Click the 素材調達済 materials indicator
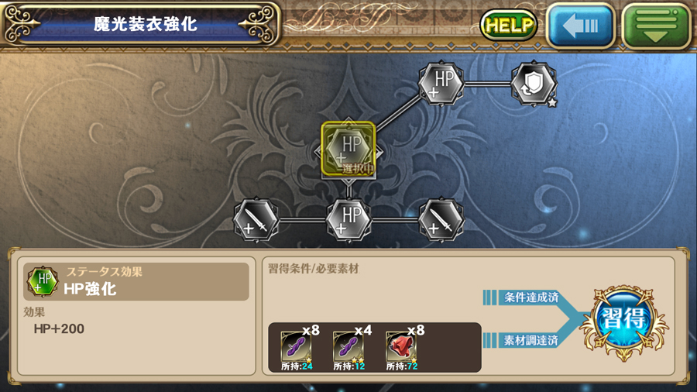This screenshot has height=392, width=697. [530, 340]
